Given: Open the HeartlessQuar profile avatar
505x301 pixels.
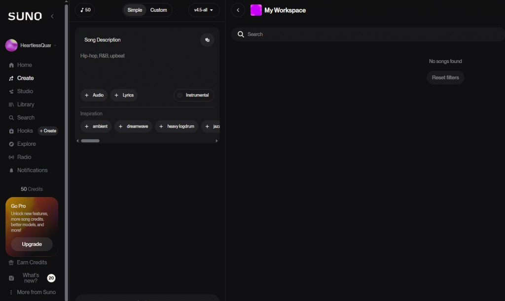Looking at the screenshot, I should tap(11, 45).
